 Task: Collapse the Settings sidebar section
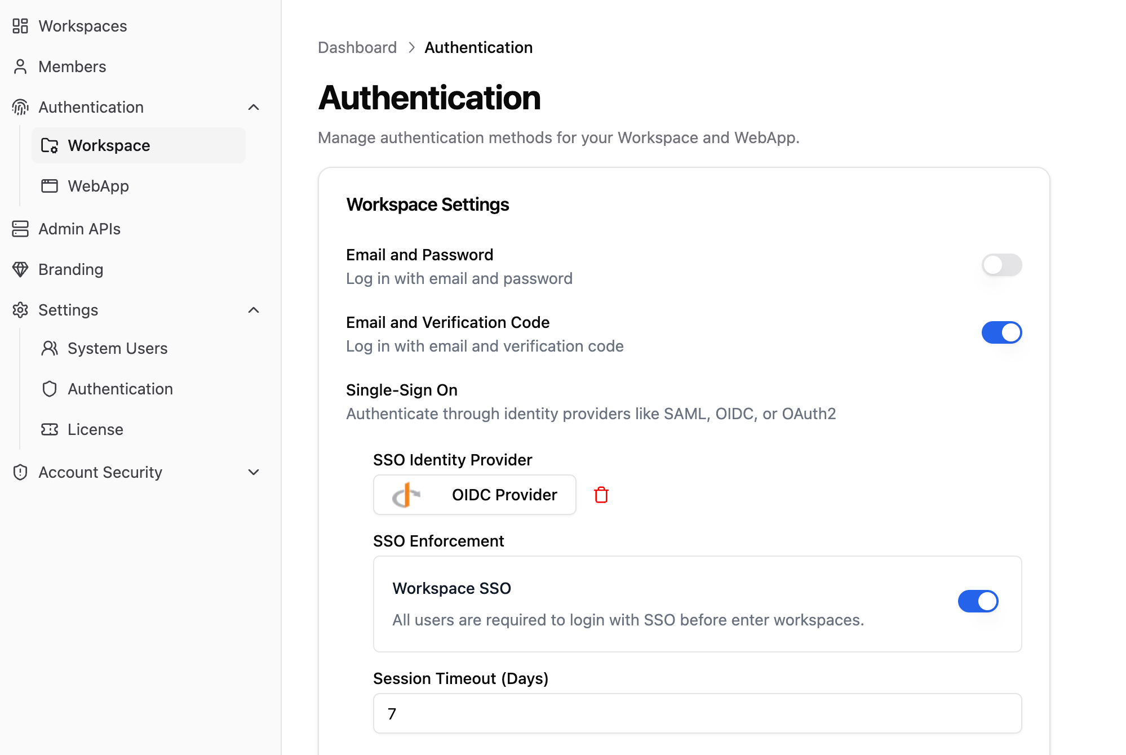pyautogui.click(x=254, y=310)
